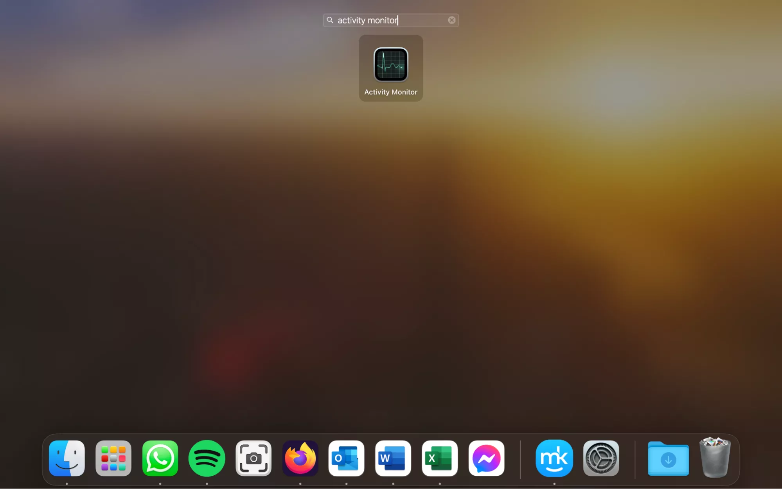This screenshot has height=489, width=782.
Task: Open WhatsApp from the dock
Action: (x=160, y=458)
